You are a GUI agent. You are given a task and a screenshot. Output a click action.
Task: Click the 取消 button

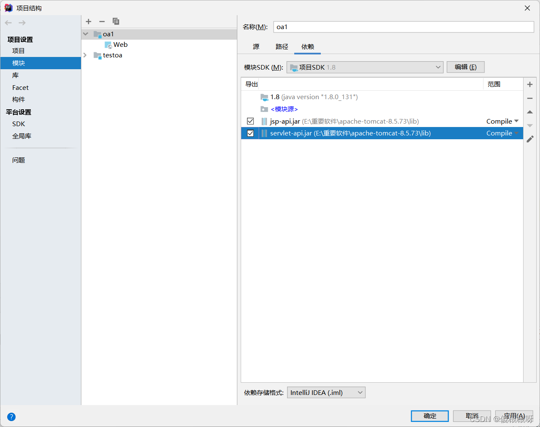pyautogui.click(x=472, y=416)
